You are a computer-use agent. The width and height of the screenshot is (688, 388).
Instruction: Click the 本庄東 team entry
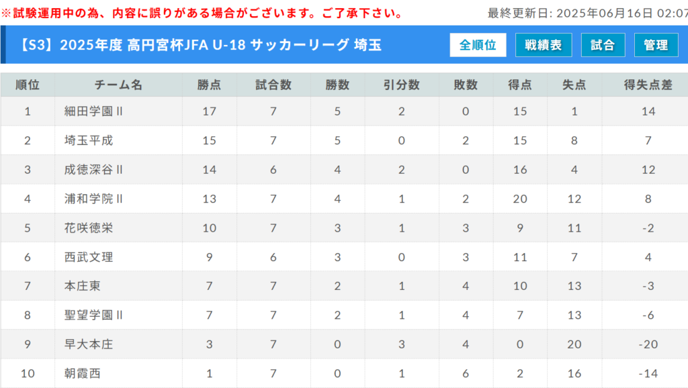click(x=83, y=286)
